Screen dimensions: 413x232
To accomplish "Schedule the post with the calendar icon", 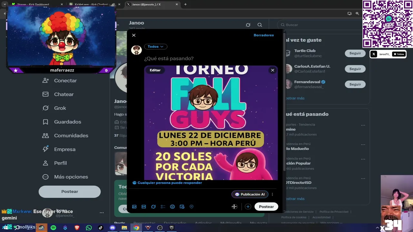I will click(182, 207).
